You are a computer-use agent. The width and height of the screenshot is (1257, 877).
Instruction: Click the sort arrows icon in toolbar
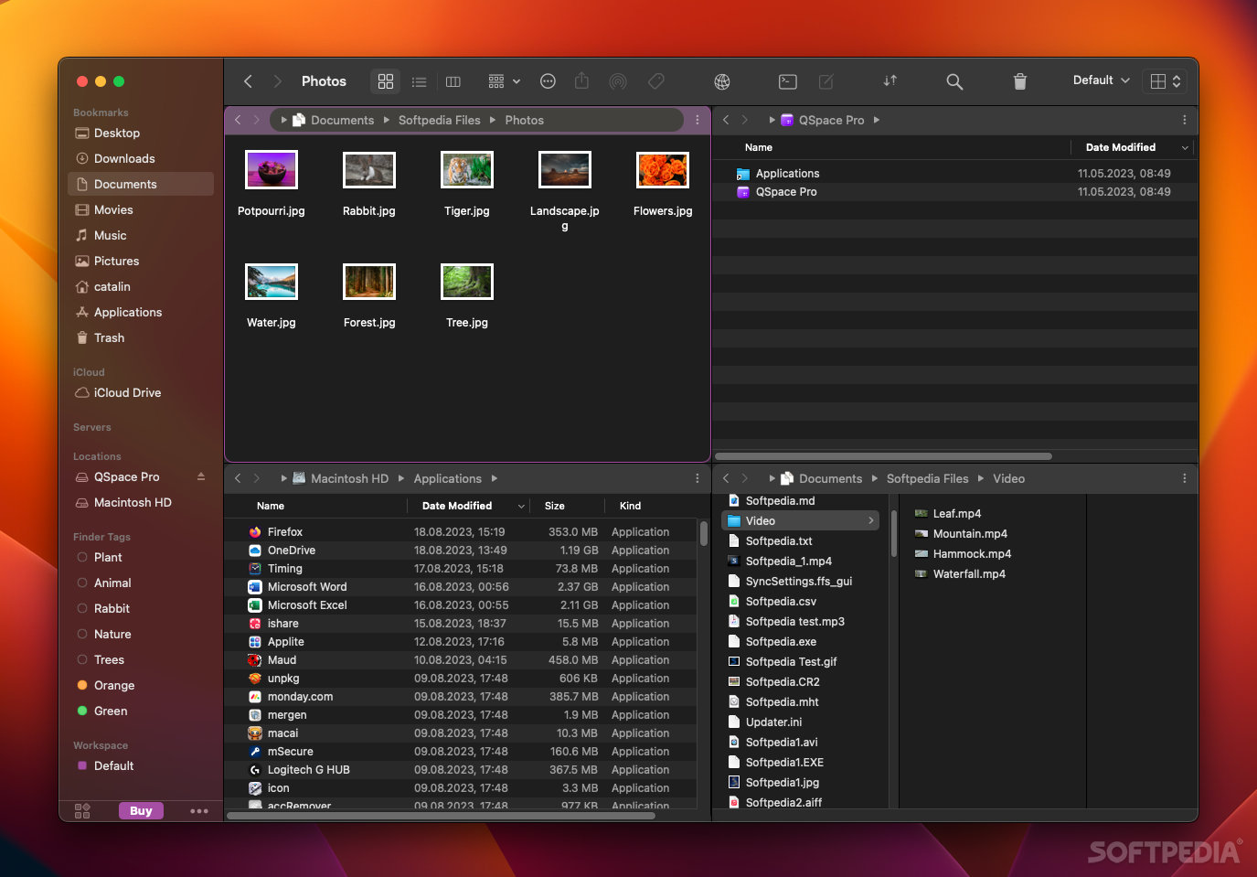pyautogui.click(x=890, y=80)
